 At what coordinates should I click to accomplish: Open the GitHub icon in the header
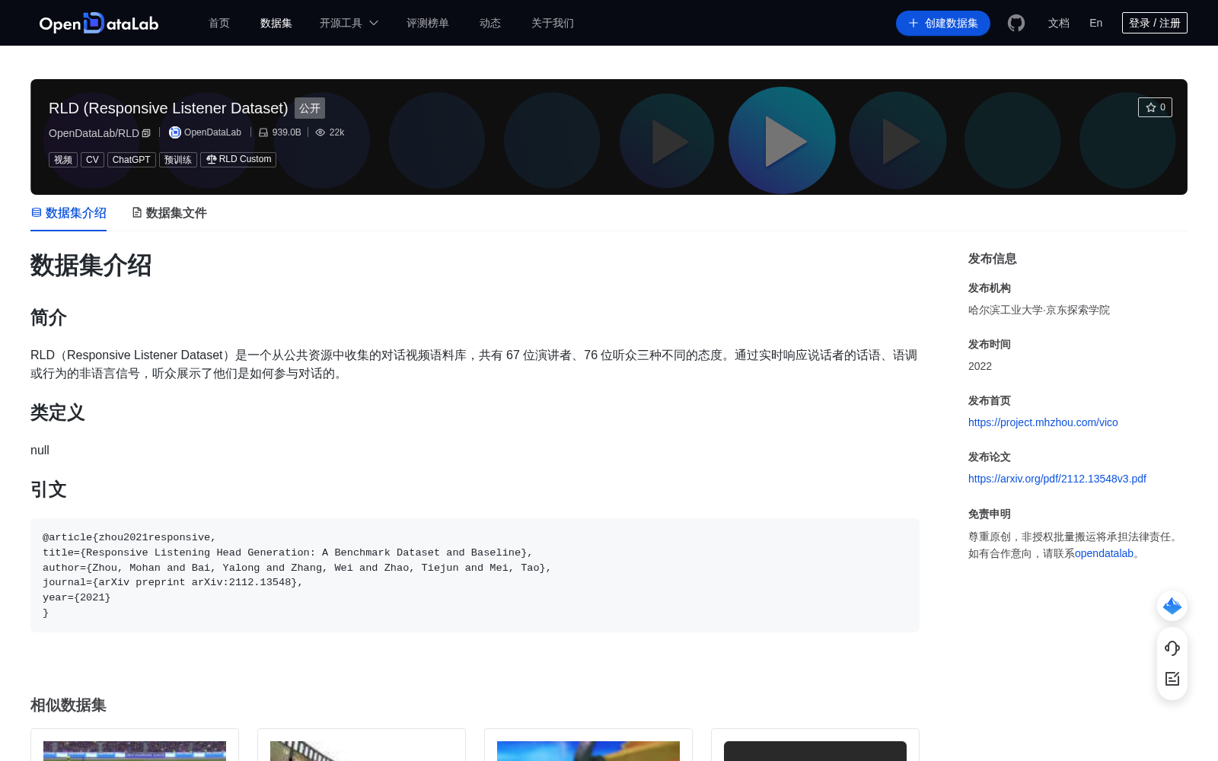[x=1016, y=23]
